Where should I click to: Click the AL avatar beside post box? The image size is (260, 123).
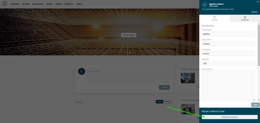(81, 71)
